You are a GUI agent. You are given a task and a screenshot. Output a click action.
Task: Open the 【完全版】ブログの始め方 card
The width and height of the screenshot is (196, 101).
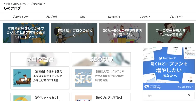(74, 33)
